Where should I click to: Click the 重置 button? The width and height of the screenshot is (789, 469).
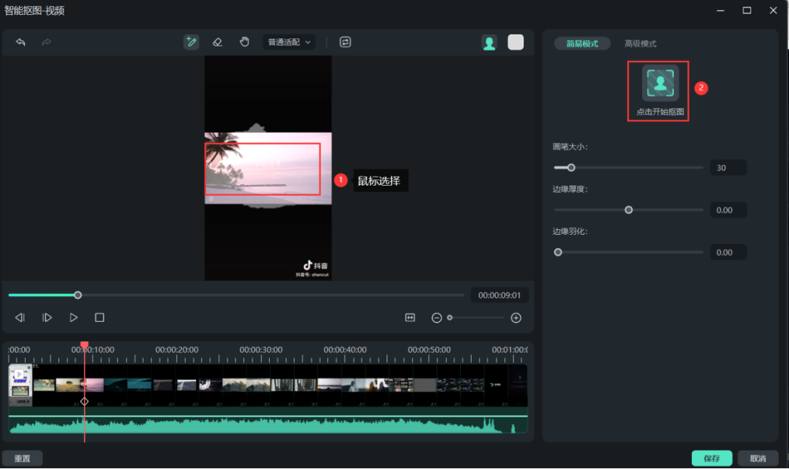tap(22, 458)
